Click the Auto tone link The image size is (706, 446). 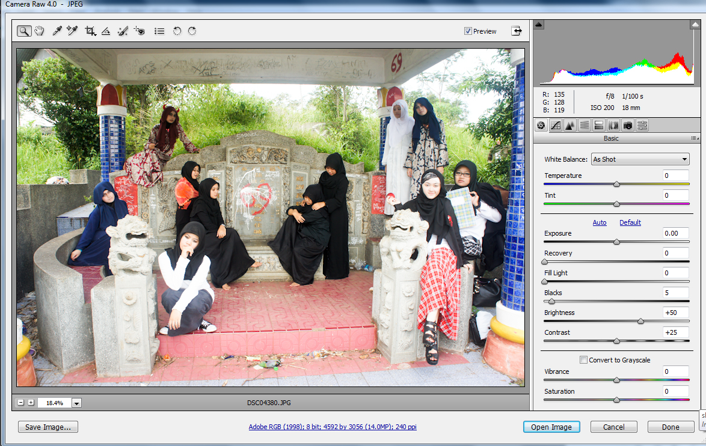pyautogui.click(x=599, y=222)
